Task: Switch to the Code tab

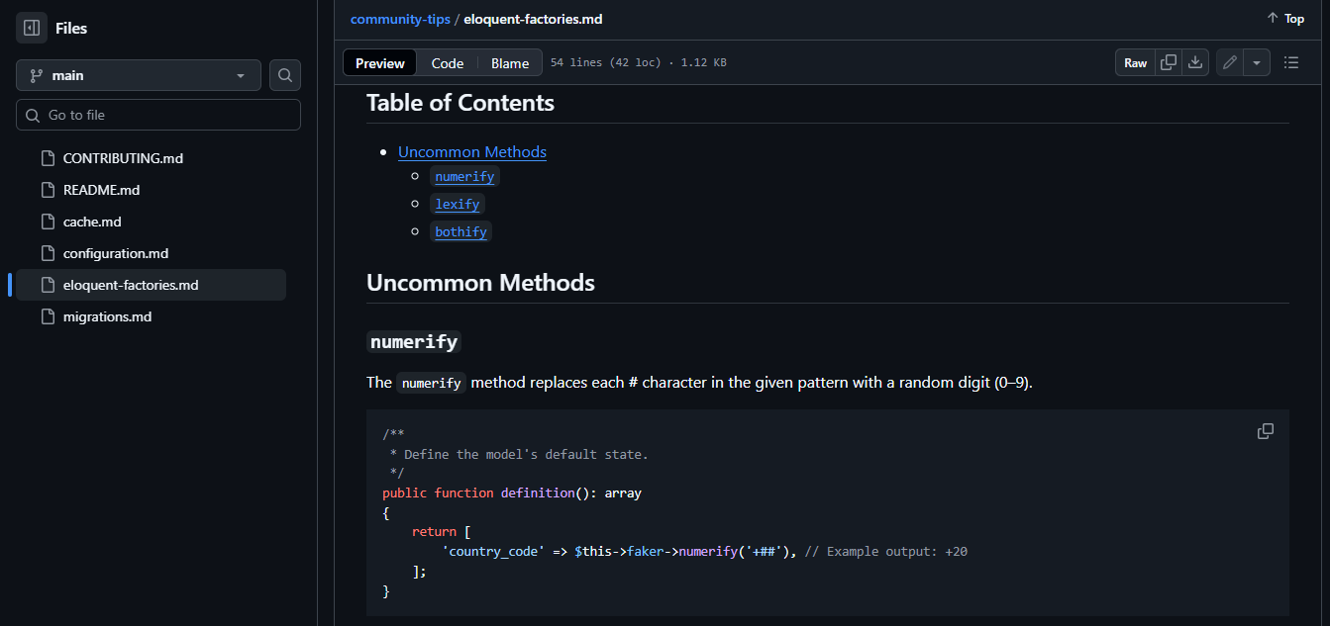Action: point(447,63)
